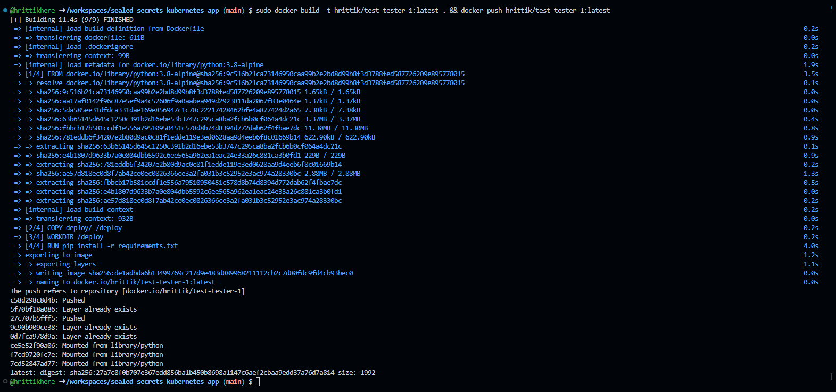Click the '0.8s' timing value
This screenshot has height=392, width=836.
(811, 128)
